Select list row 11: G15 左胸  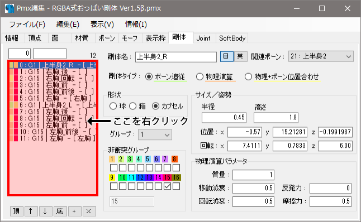pos(53,138)
